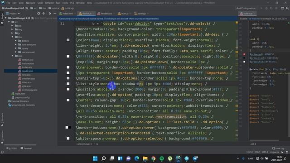This screenshot has width=290, height=163.
Task: Click the locate-in-project target icon
Action: (39, 14)
